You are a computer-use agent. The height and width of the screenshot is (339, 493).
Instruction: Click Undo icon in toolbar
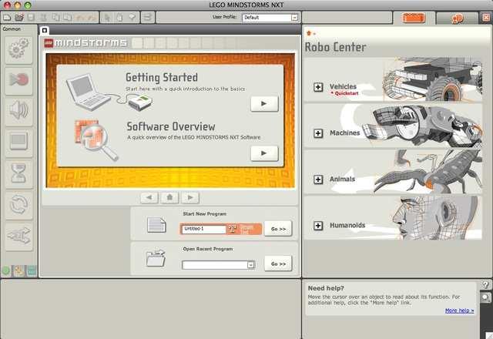click(80, 18)
